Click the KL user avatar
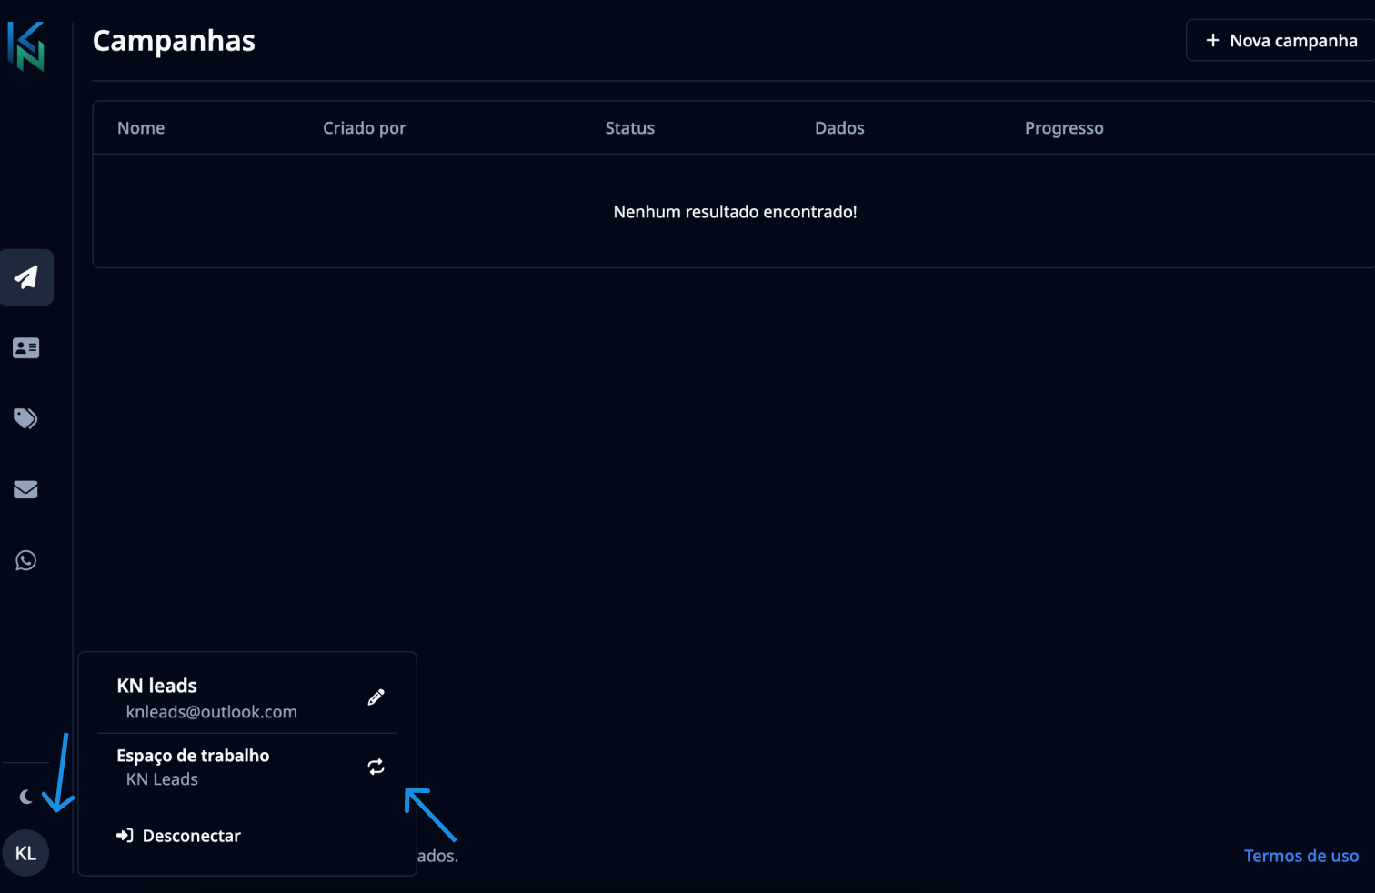 coord(25,853)
